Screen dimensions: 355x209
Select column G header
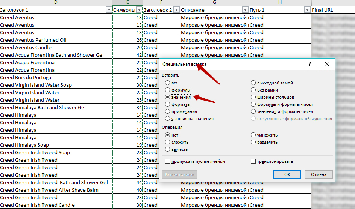pyautogui.click(x=214, y=3)
